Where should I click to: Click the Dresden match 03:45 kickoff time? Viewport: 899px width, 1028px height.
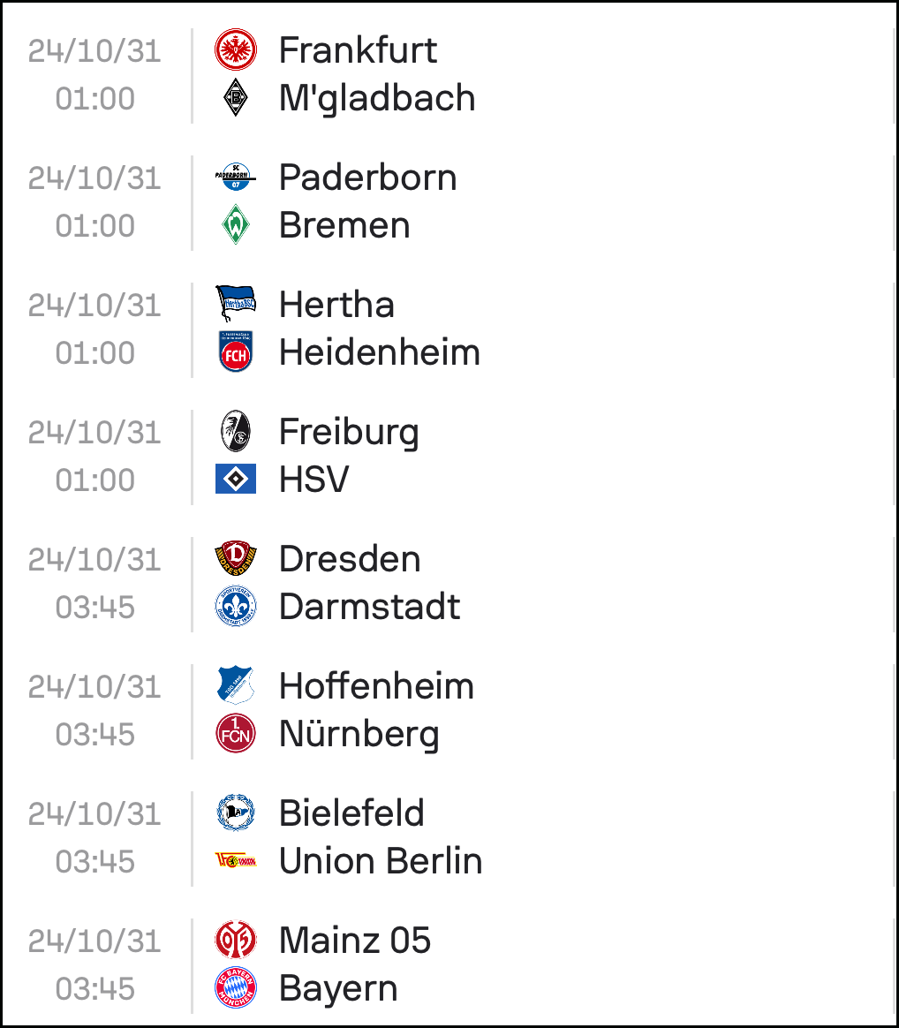(95, 607)
